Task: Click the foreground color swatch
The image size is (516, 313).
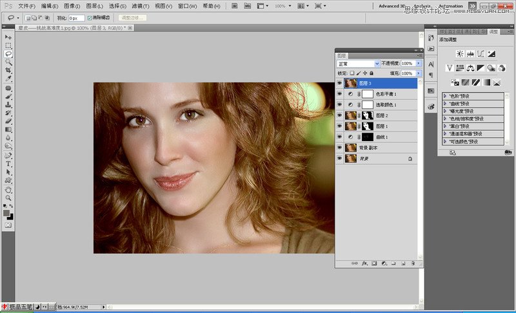Action: tap(6, 213)
